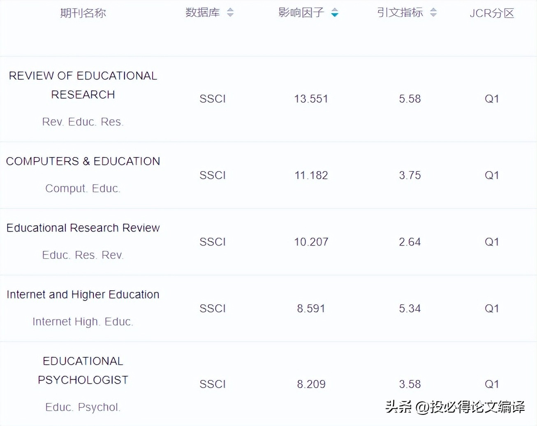Image resolution: width=537 pixels, height=426 pixels.
Task: Click the JCR分区 column header
Action: point(492,13)
